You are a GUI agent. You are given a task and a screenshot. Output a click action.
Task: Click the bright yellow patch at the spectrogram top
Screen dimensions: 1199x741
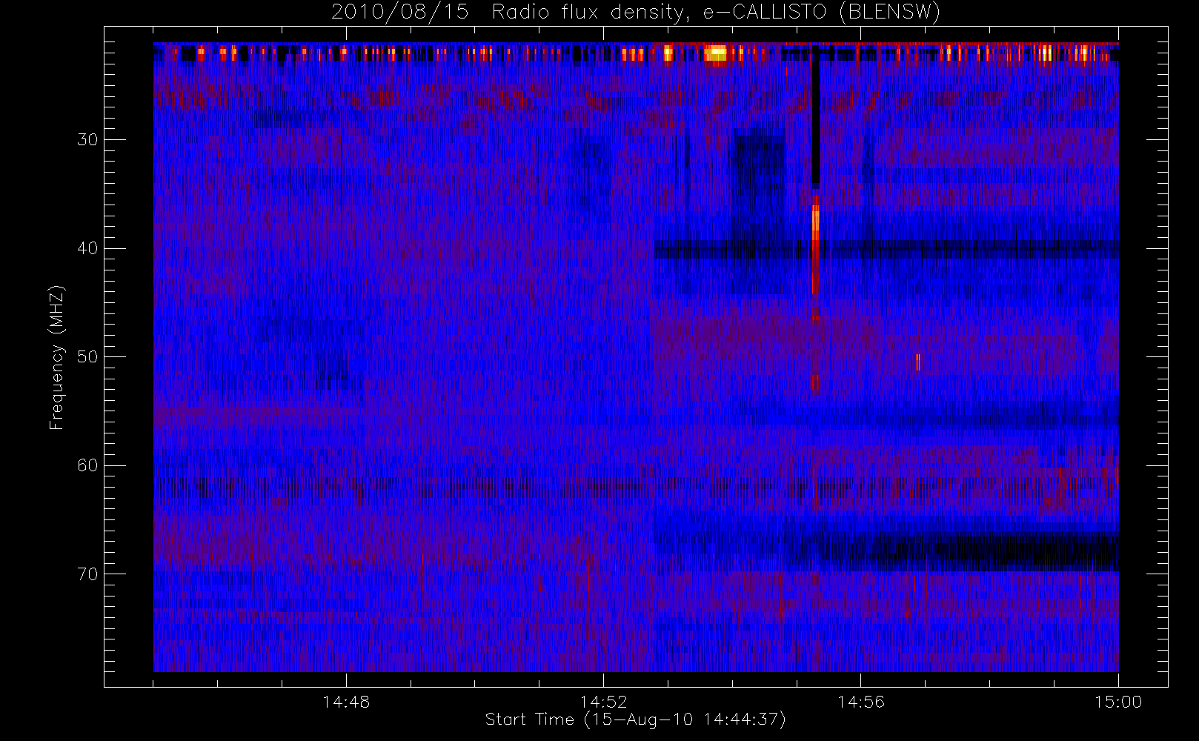point(716,53)
